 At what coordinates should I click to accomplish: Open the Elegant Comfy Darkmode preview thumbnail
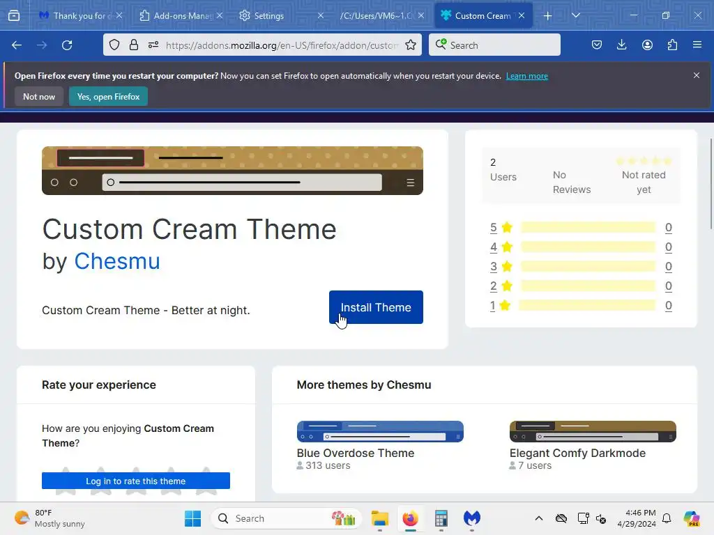point(593,431)
